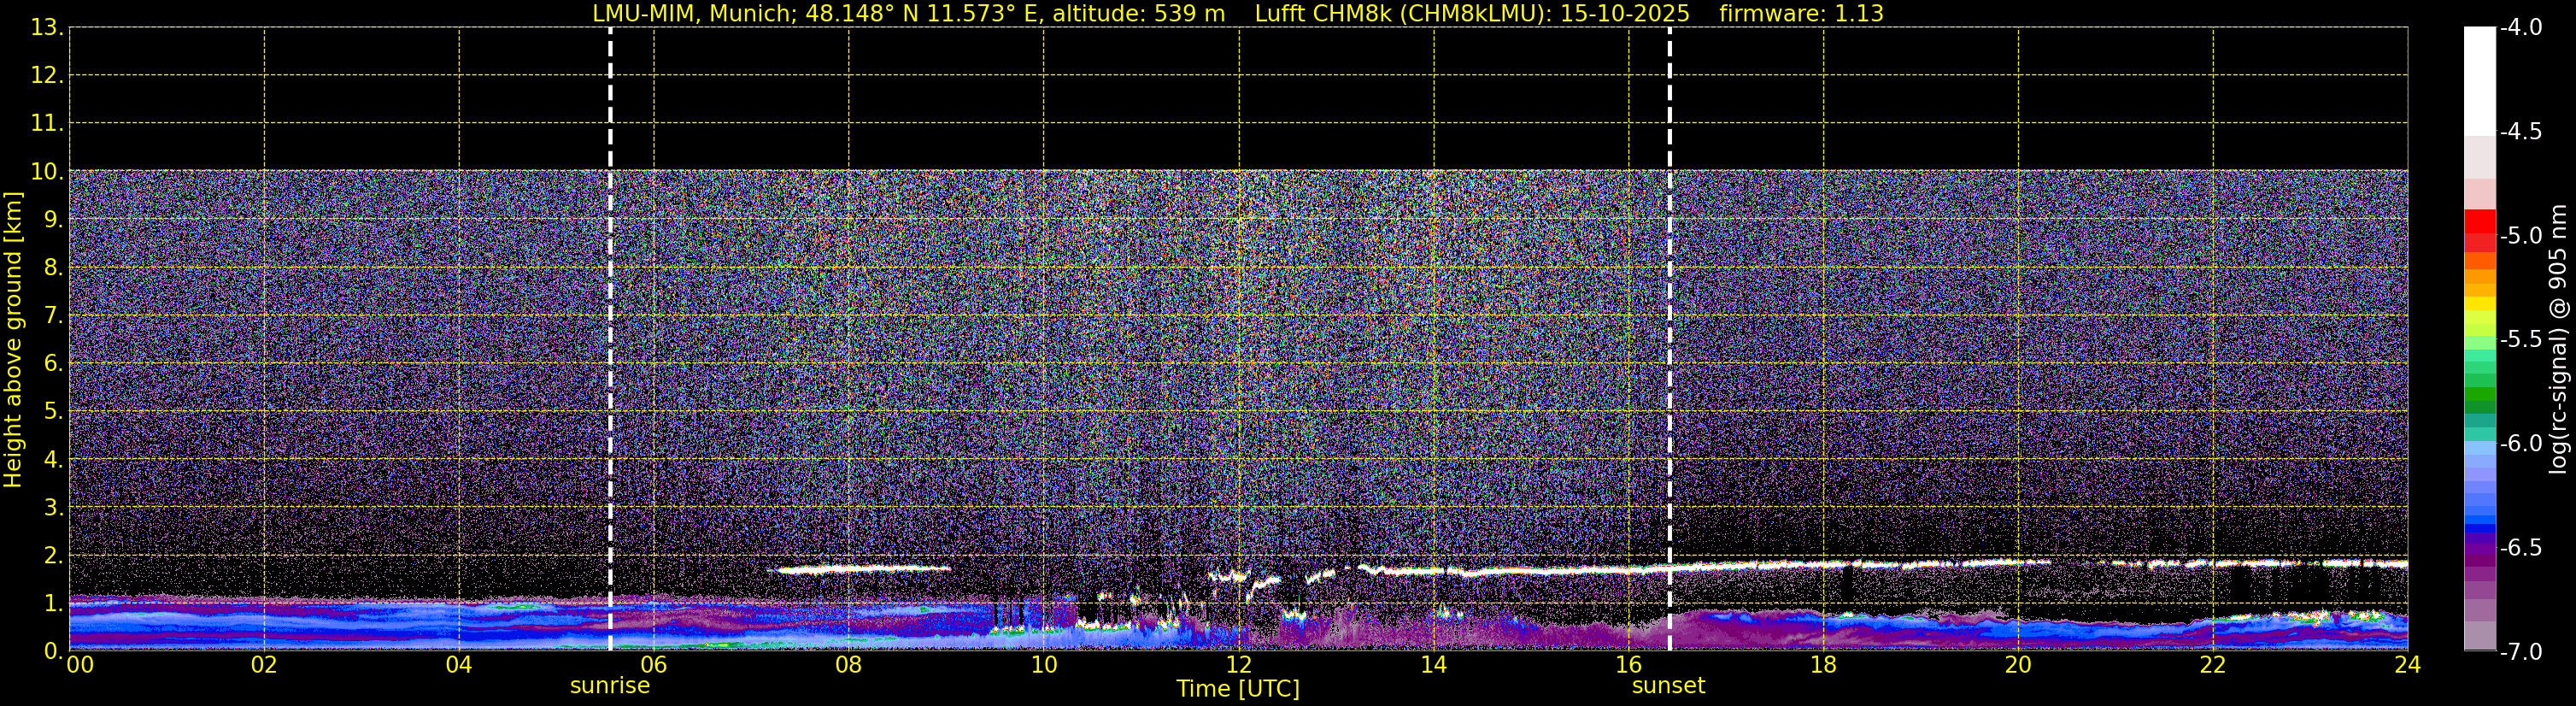The image size is (2576, 706).
Task: Click the colorbar tick label '-4.0'
Action: (2520, 28)
